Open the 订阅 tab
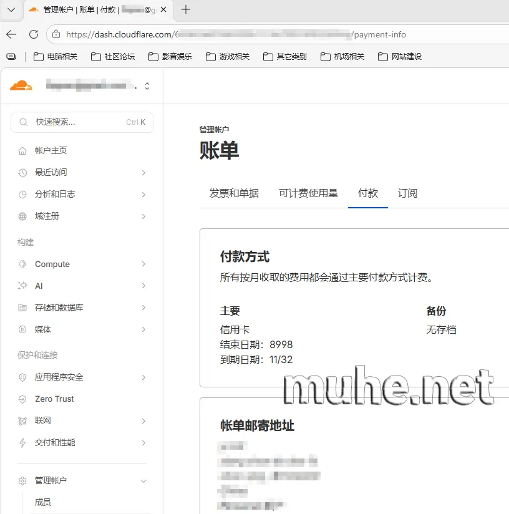The image size is (509, 514). point(407,193)
